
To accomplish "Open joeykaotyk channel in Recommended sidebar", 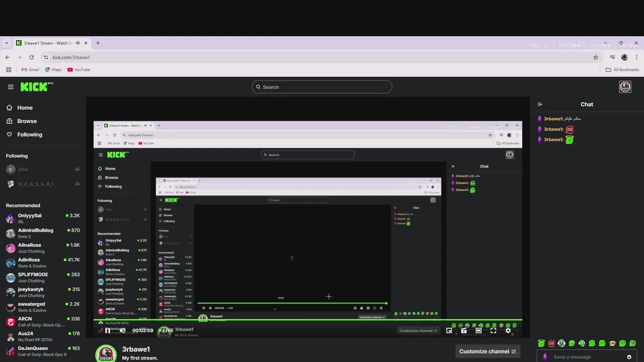I will (x=43, y=292).
